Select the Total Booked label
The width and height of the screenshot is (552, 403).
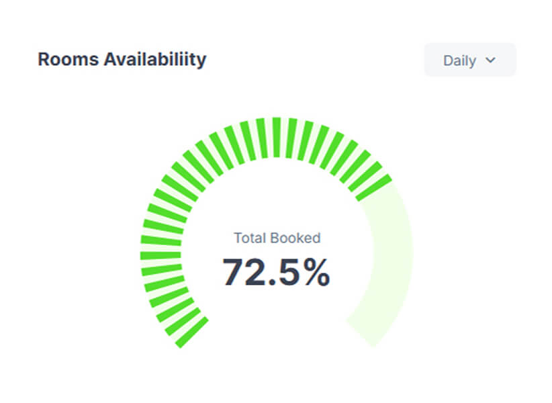(x=276, y=237)
